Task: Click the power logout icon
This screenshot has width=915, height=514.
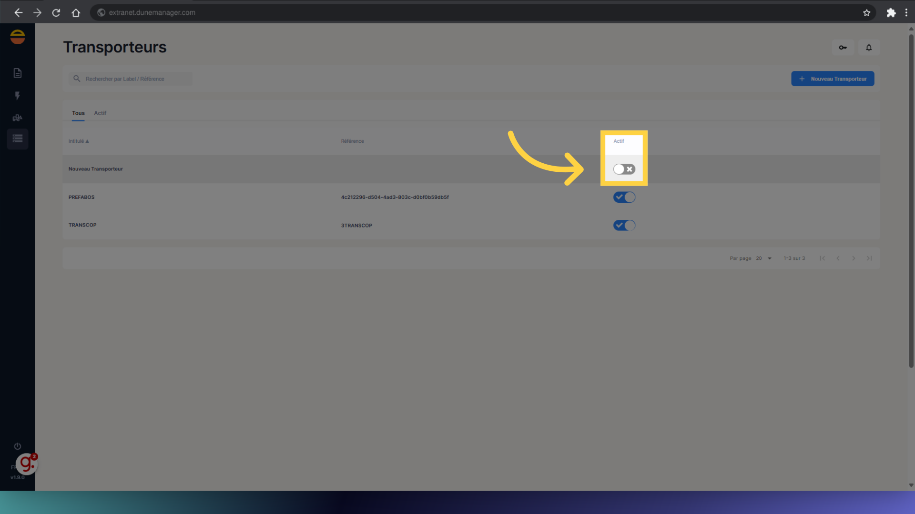Action: (x=18, y=446)
